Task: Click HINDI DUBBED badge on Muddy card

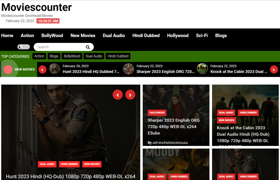Action: pyautogui.click(x=179, y=177)
